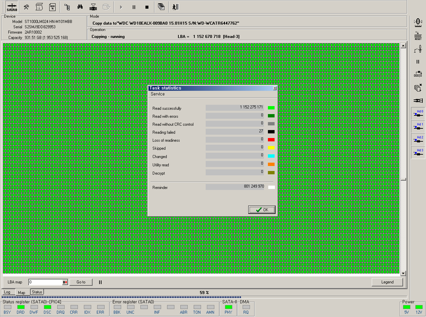
Task: Click the black Reading failed color swatch
Action: point(271,132)
